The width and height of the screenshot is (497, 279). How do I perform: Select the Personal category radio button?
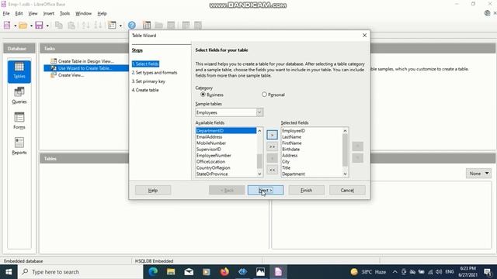coord(264,95)
